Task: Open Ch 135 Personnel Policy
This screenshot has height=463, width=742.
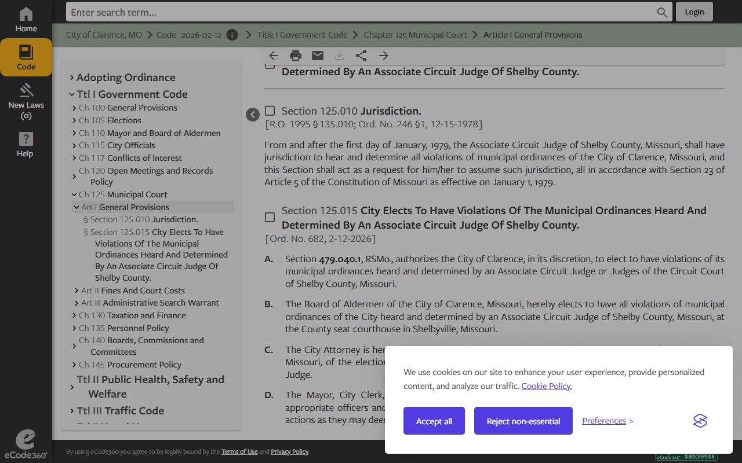Action: pos(124,328)
